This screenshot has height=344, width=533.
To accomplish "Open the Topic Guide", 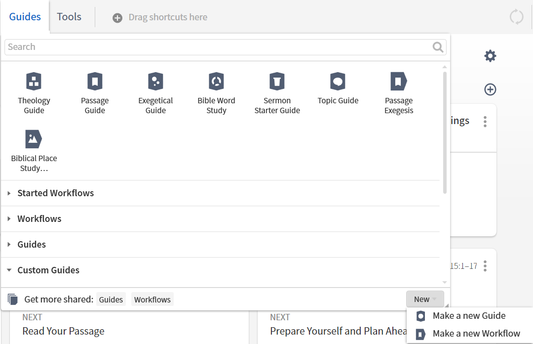I will (x=338, y=89).
